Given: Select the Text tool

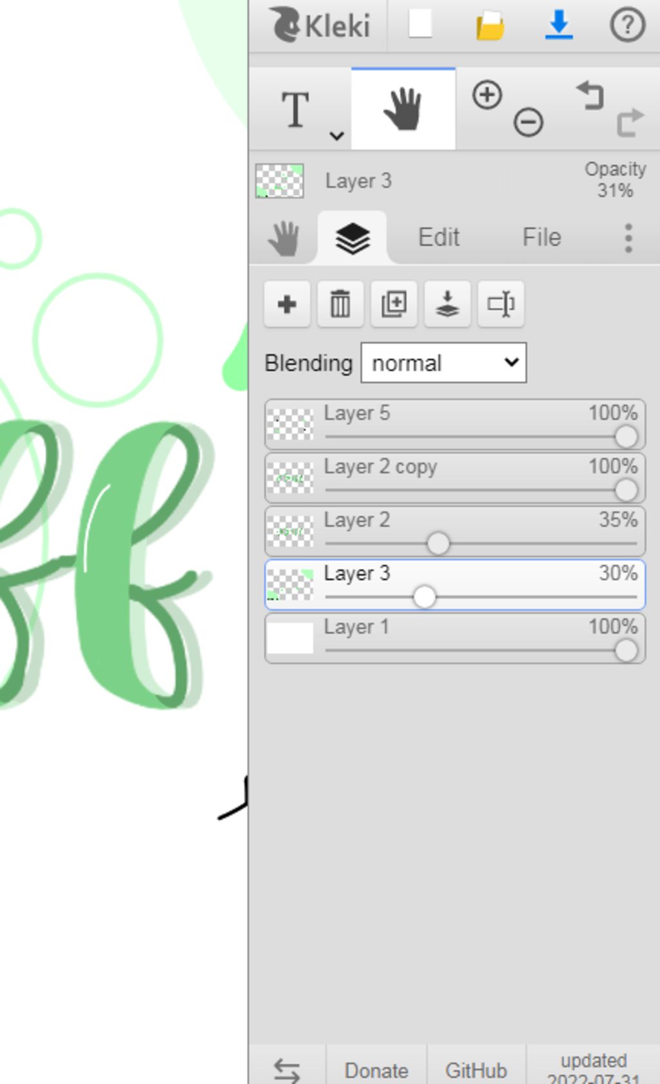Looking at the screenshot, I should 296,109.
